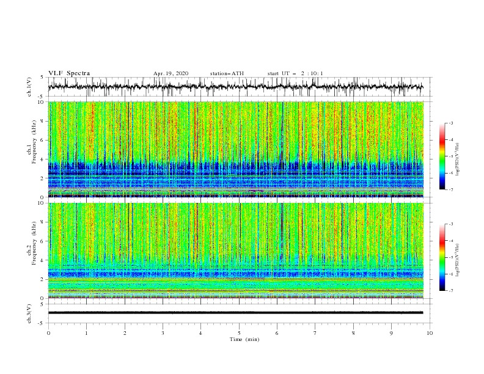Click the '-3' label on ch.1 colorbar
The image size is (484, 374).
pos(451,123)
